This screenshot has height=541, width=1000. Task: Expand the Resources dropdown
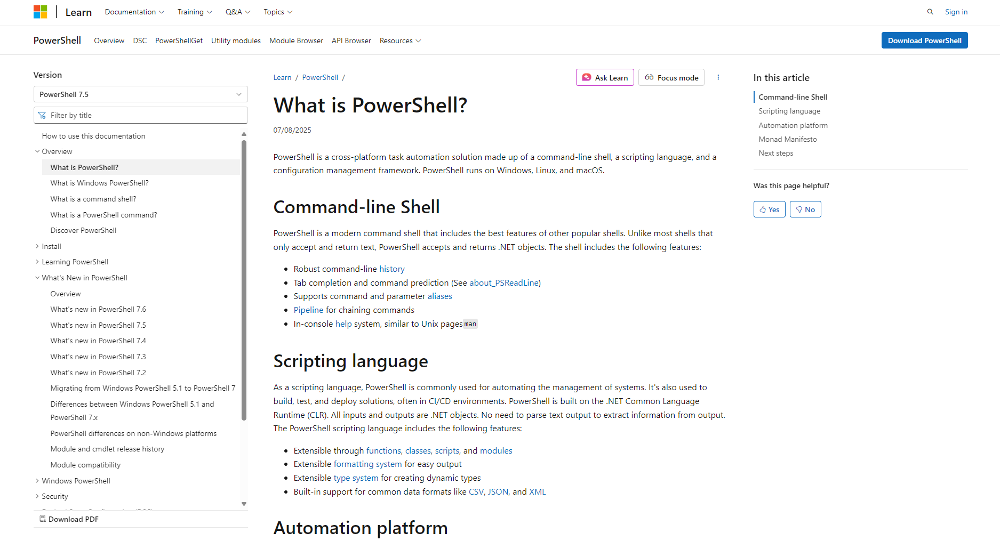pyautogui.click(x=400, y=41)
